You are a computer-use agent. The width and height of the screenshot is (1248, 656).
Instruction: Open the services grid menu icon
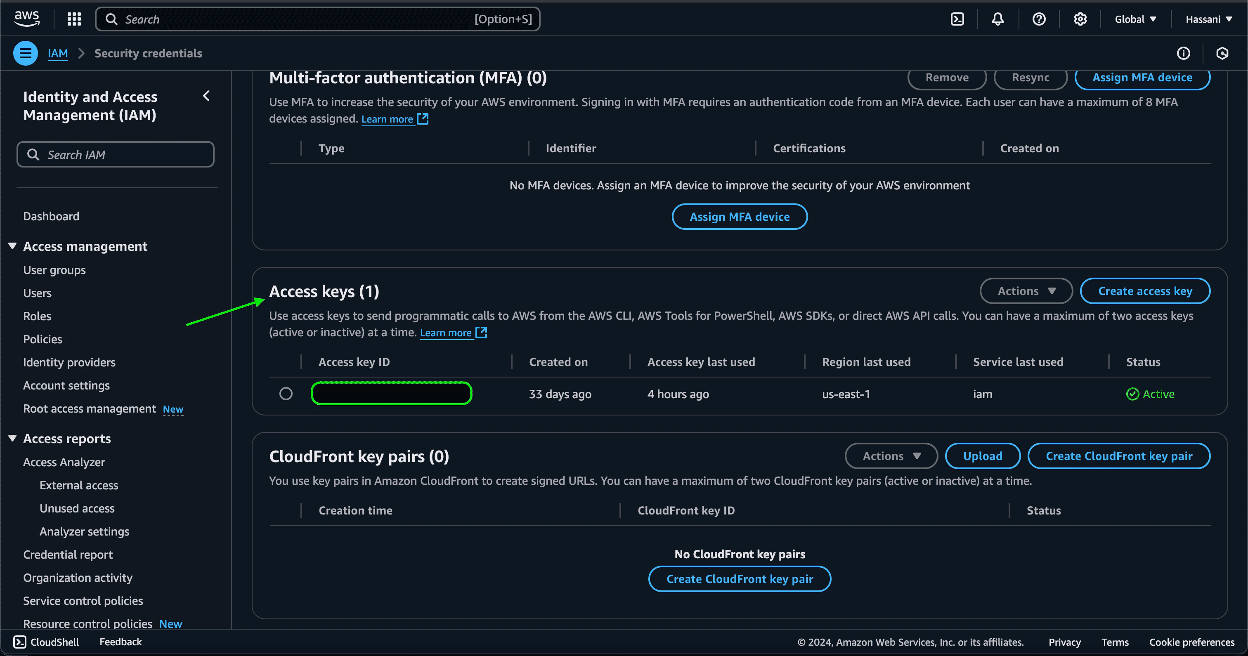73,19
